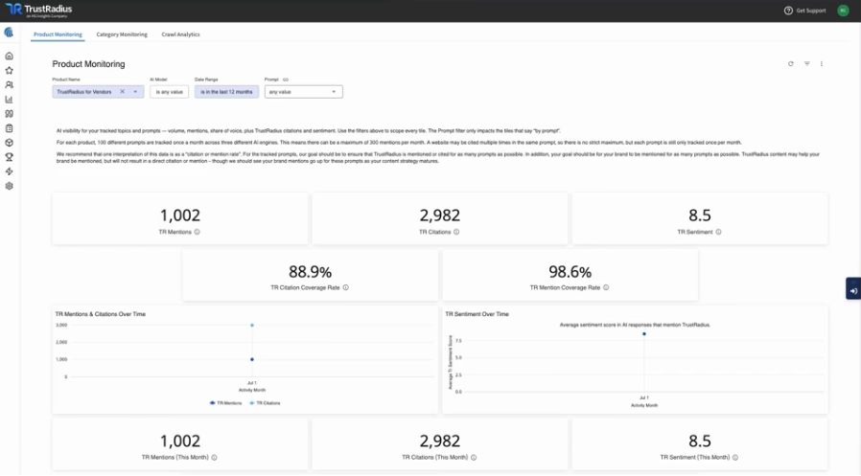Expand the blue side panel arrow tab
Screen dimensions: 861x476
(x=853, y=288)
